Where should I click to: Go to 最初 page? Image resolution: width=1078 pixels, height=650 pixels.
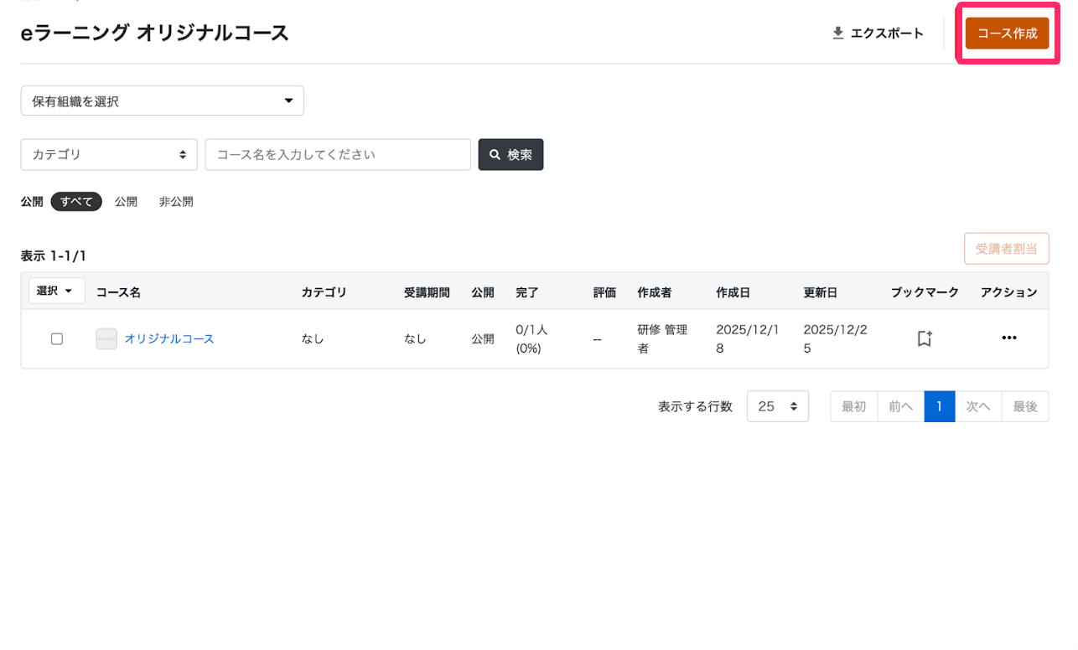pyautogui.click(x=854, y=406)
